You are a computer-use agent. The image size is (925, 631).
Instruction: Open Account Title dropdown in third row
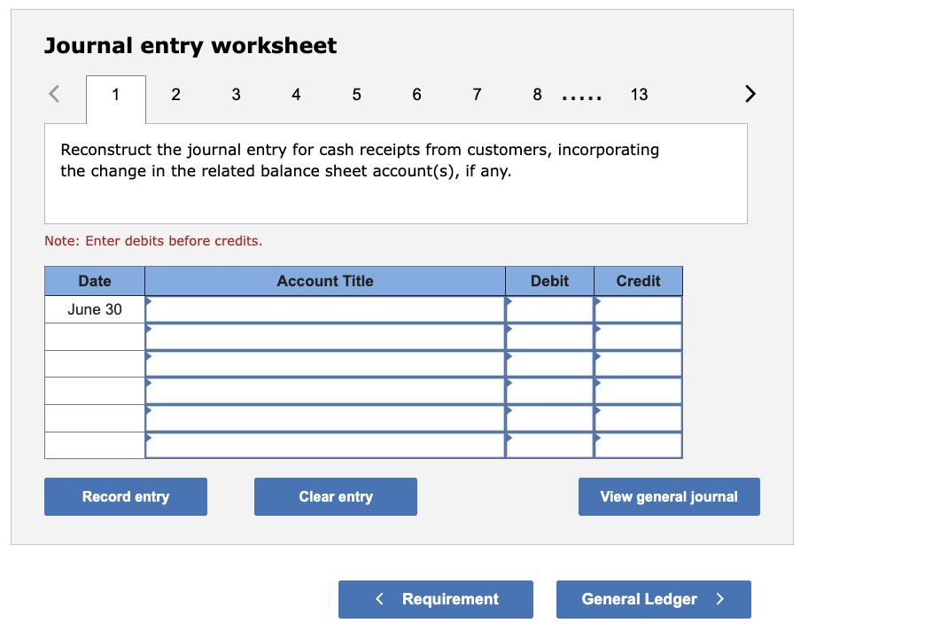point(325,363)
